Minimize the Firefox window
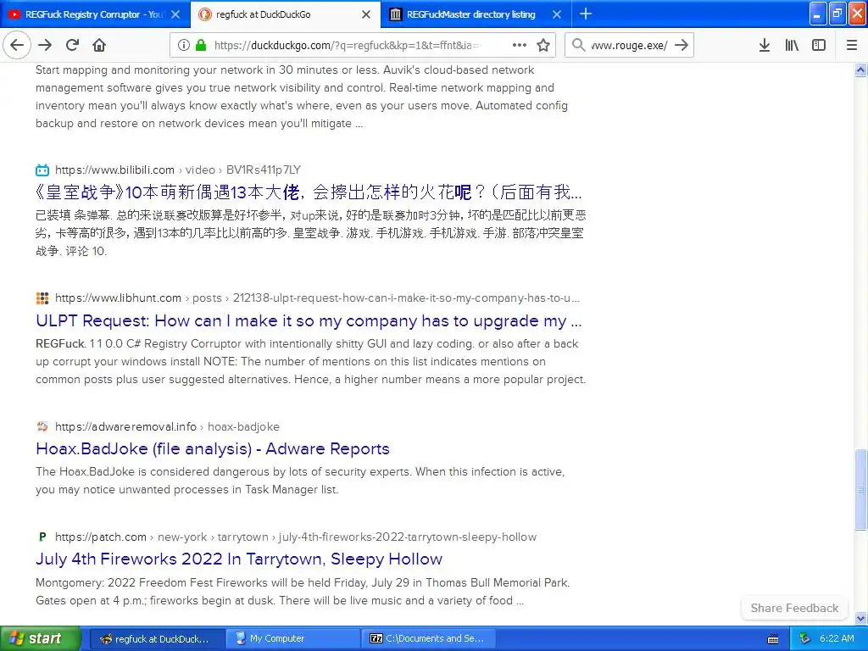The height and width of the screenshot is (651, 868). 818,14
